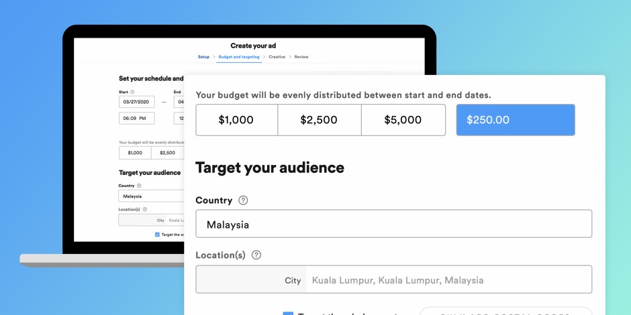Screen dimensions: 631x315
Task: Toggle the target checkbox on the laptop screen
Action: (x=157, y=235)
